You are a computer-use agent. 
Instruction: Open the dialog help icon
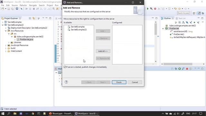pos(66,82)
